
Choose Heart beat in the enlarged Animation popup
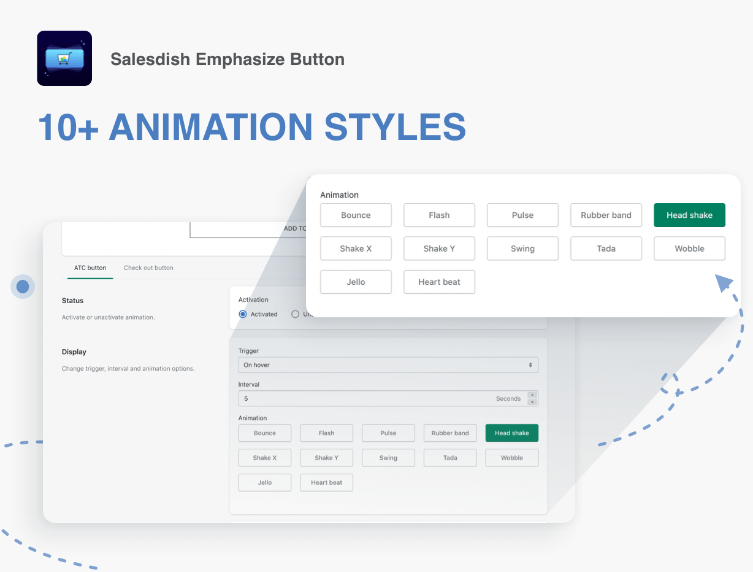[439, 282]
